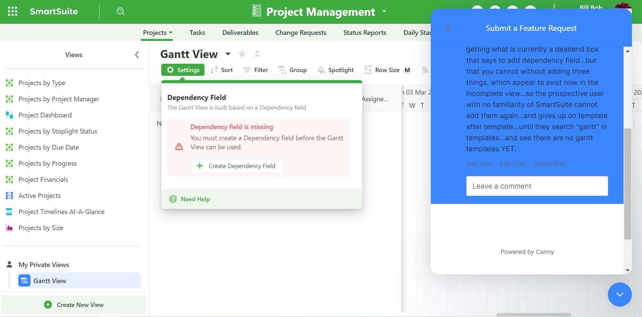Open Projects by Progress view
Screen dimensions: 642x317
coord(48,163)
